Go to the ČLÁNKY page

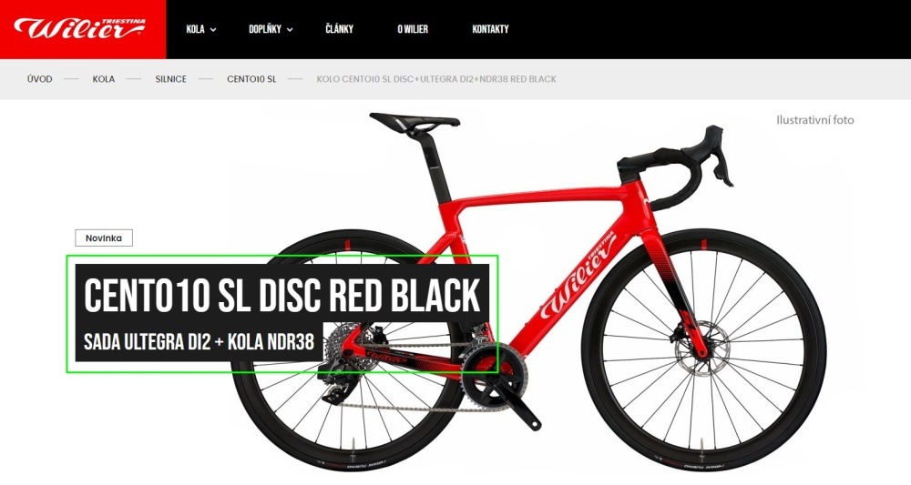coord(339,29)
